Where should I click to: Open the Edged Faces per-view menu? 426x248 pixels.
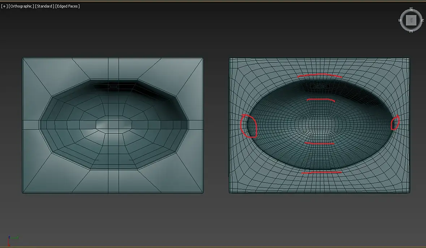pyautogui.click(x=68, y=6)
